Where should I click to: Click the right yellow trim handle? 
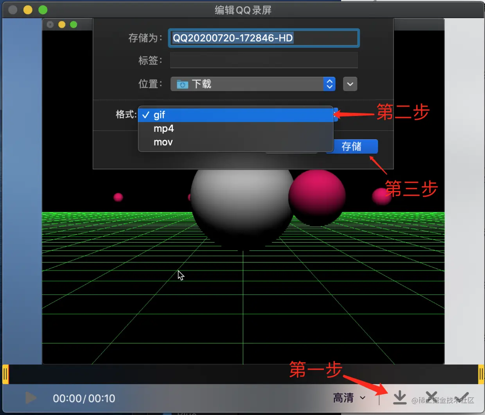481,374
